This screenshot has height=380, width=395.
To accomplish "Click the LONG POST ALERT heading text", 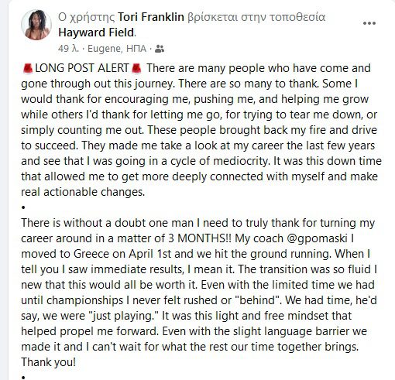I will pos(82,68).
